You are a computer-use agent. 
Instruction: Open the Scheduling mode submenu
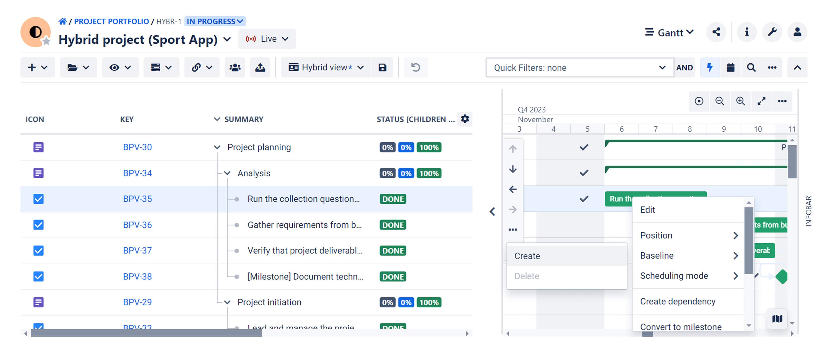click(x=688, y=276)
